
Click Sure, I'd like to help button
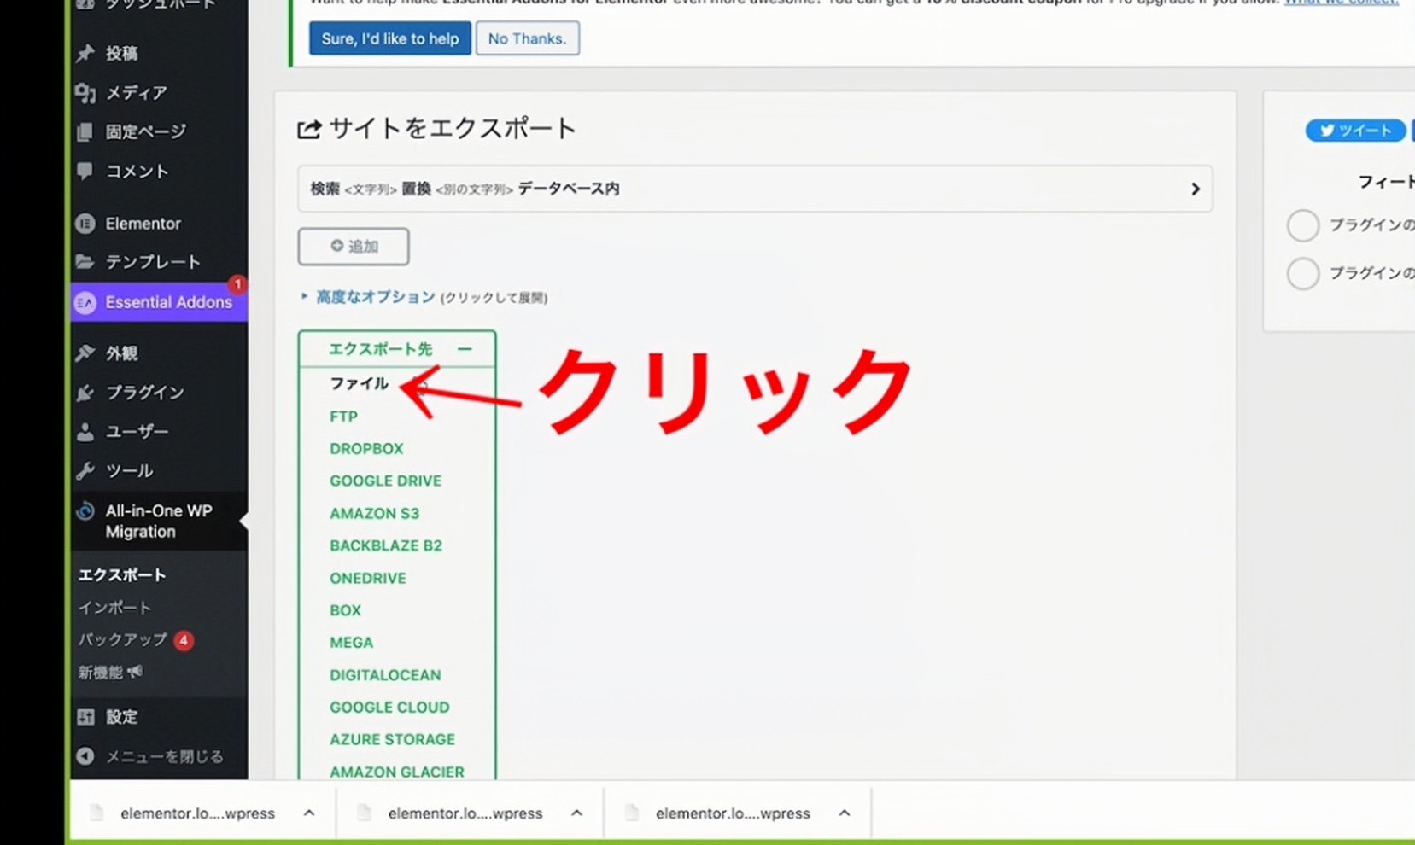(390, 38)
